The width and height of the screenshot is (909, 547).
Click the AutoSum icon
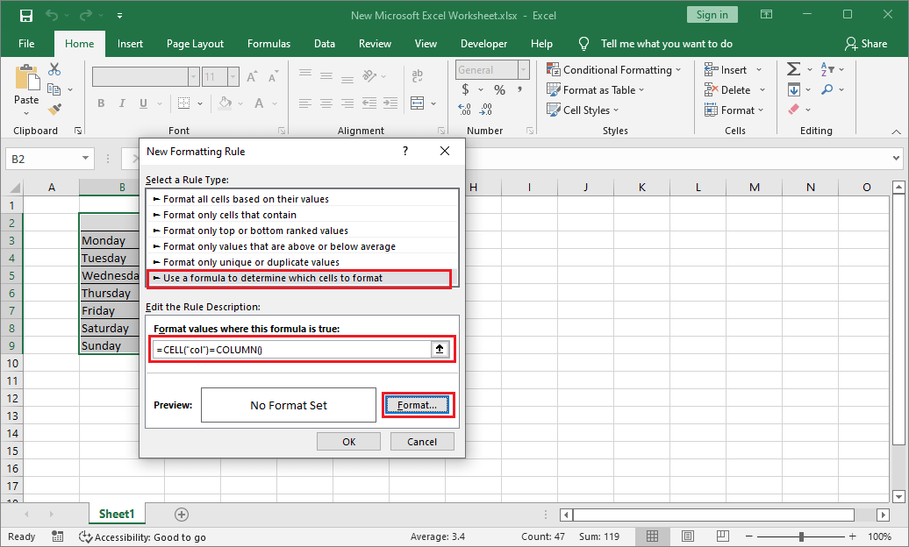795,68
